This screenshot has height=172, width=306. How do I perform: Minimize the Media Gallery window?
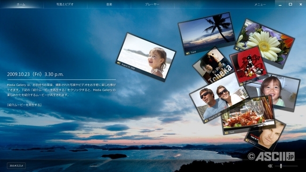280,4
